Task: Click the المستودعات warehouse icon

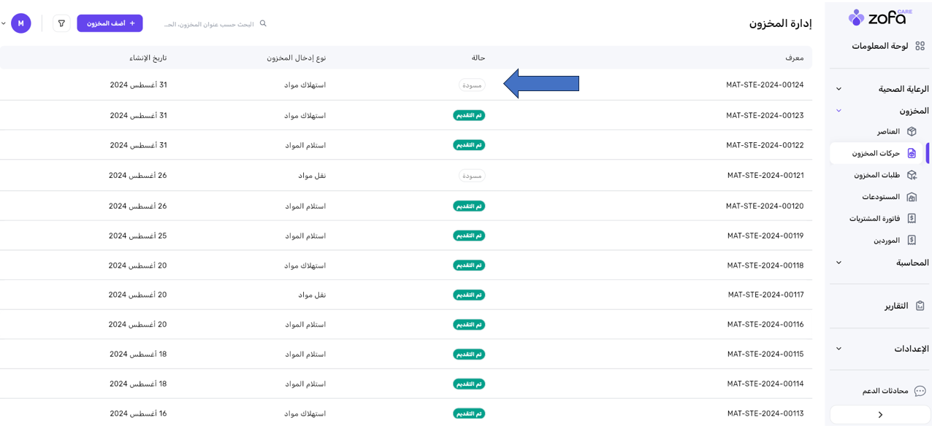Action: (x=912, y=197)
